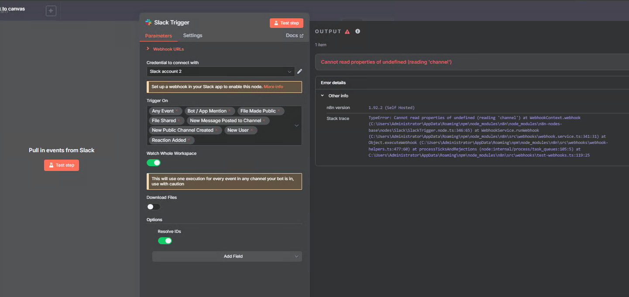Remove the New Public Channel Created tag

217,130
